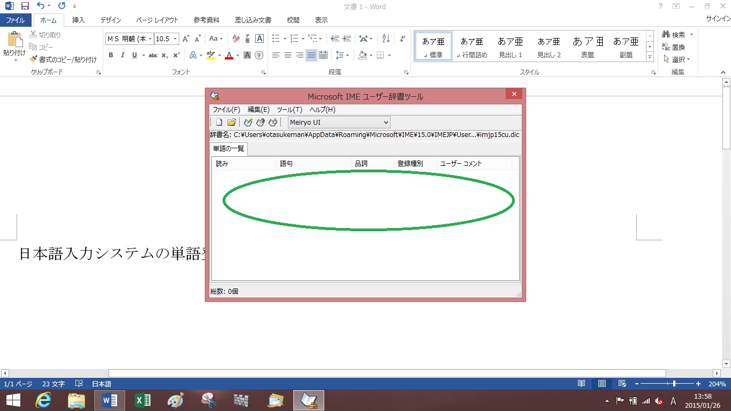The width and height of the screenshot is (731, 411).
Task: Open the ファイル(F) menu in IME tool
Action: 226,110
